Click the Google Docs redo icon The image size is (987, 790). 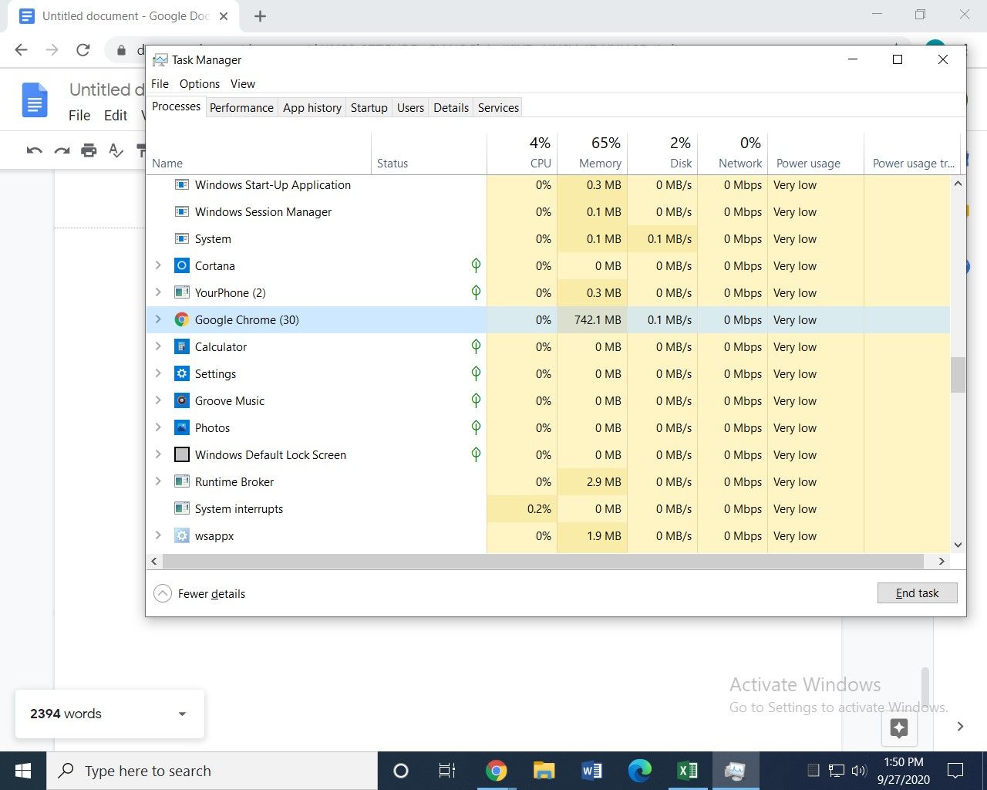[62, 150]
